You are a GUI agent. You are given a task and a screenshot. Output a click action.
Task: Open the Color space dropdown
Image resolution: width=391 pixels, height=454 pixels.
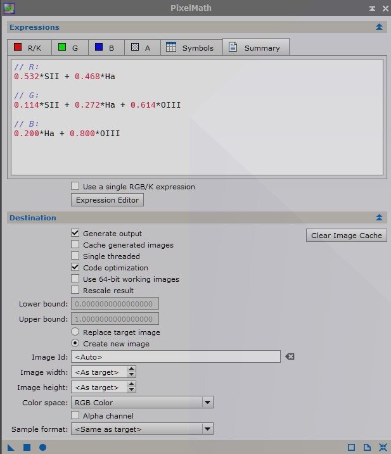143,402
